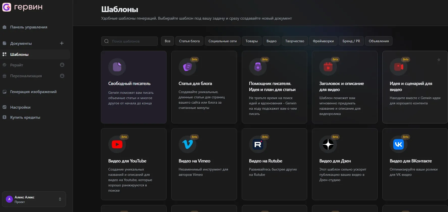Click the Rutube template icon
This screenshot has height=212, width=448.
click(x=258, y=144)
